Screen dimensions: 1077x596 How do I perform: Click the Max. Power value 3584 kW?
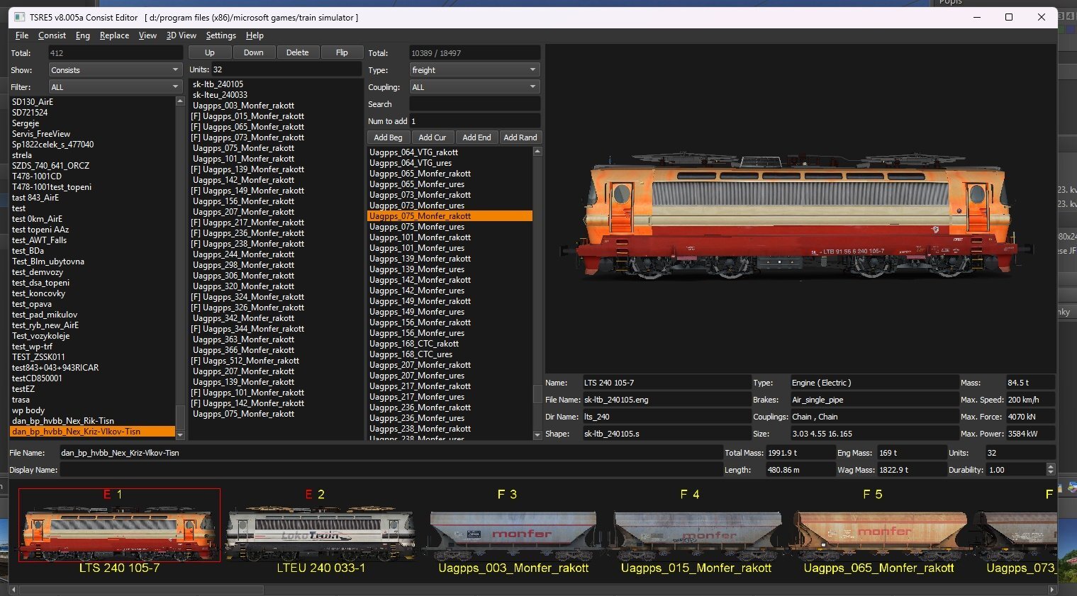[1030, 434]
